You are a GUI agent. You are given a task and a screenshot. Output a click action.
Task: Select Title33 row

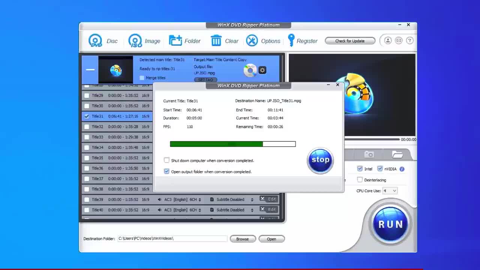point(117,137)
